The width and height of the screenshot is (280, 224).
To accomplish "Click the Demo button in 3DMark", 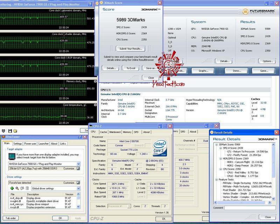I will pyautogui.click(x=237, y=71).
